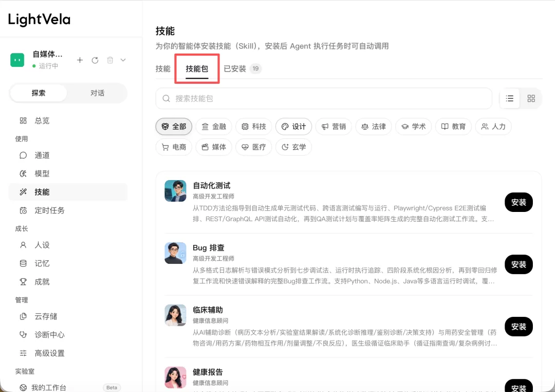The image size is (555, 392).
Task: Open 我的工作台 in the sidebar
Action: point(68,387)
